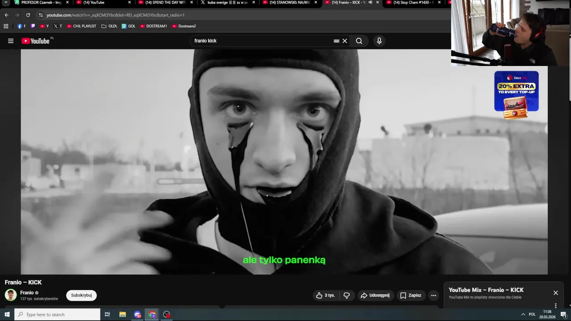Open the Dostream2 bookmark
Viewport: 571px width, 321px height.
click(184, 26)
